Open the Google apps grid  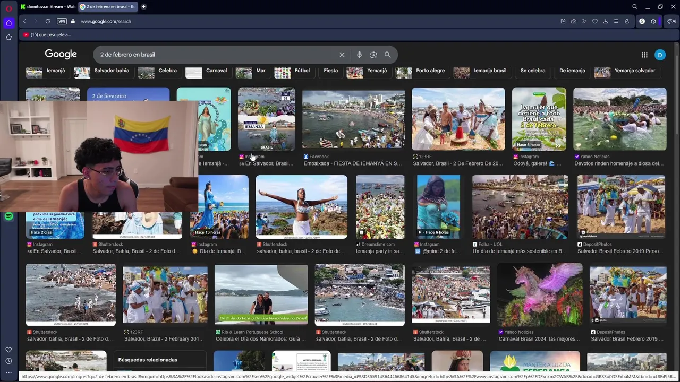point(644,55)
